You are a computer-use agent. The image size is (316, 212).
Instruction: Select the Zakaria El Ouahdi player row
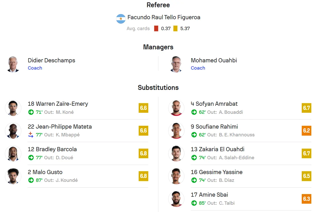coord(240,153)
